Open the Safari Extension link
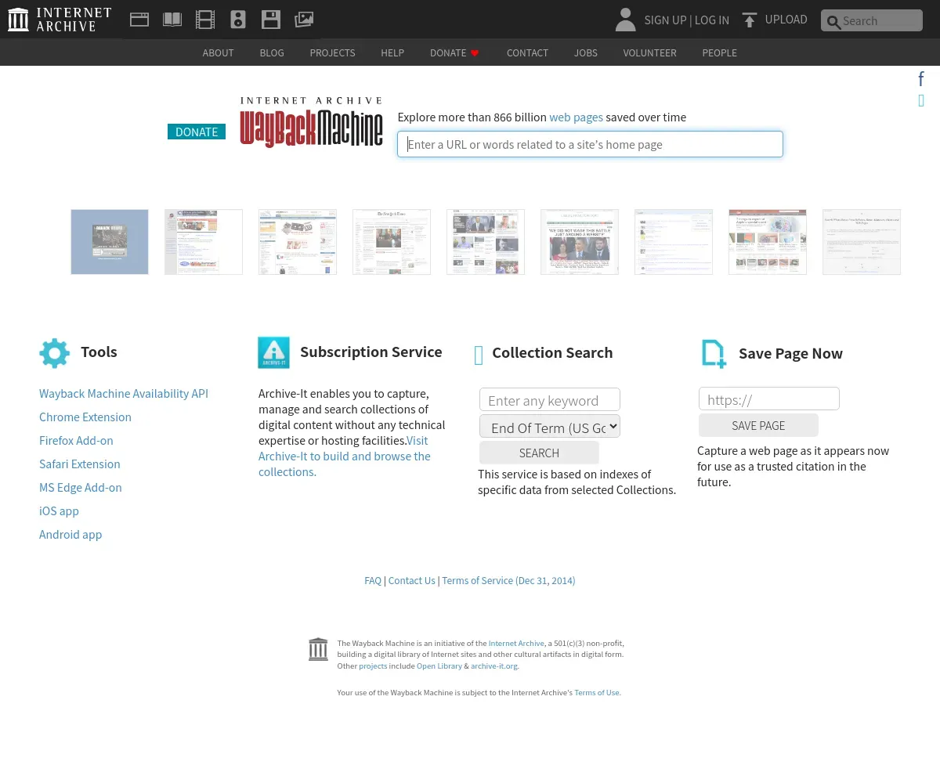940x783 pixels. [80, 464]
